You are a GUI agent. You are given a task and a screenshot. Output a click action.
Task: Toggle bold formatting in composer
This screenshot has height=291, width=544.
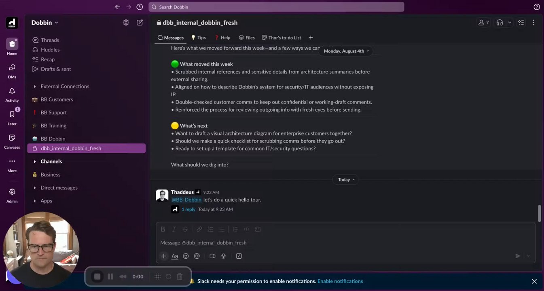(x=163, y=229)
